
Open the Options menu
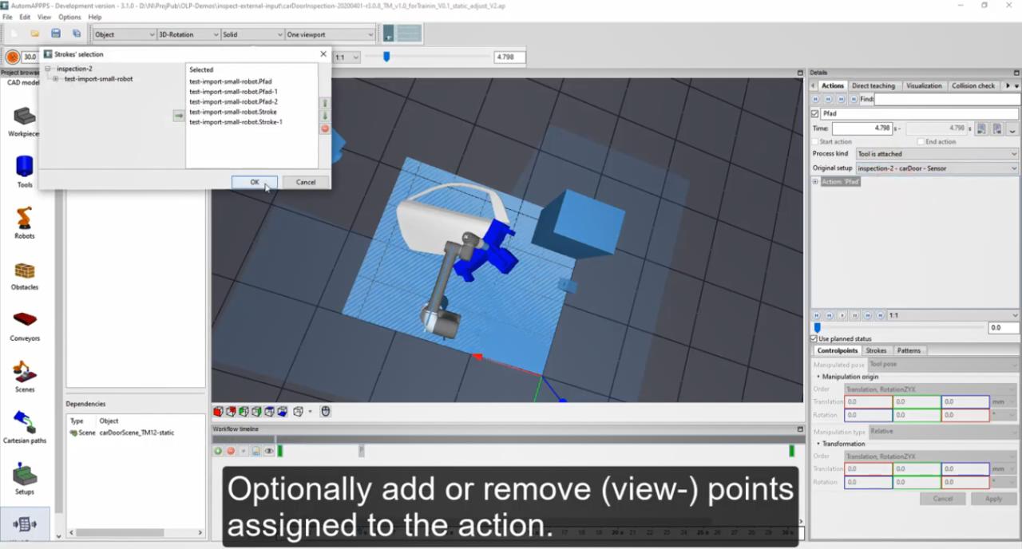(69, 17)
